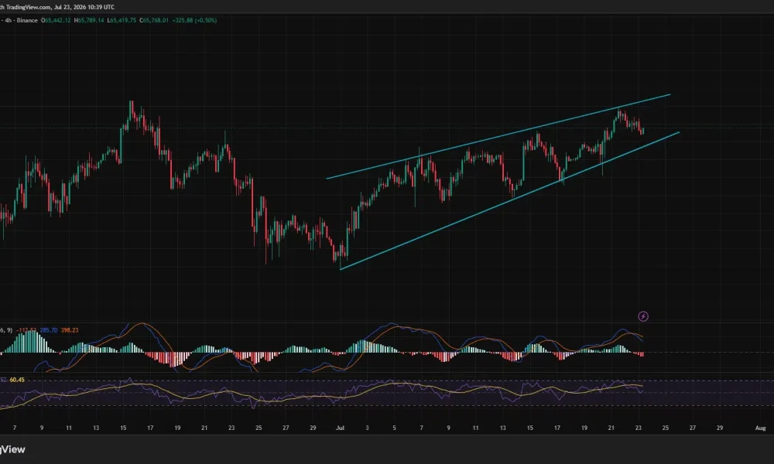Click the Binance exchange label
The width and height of the screenshot is (774, 464).
[27, 20]
